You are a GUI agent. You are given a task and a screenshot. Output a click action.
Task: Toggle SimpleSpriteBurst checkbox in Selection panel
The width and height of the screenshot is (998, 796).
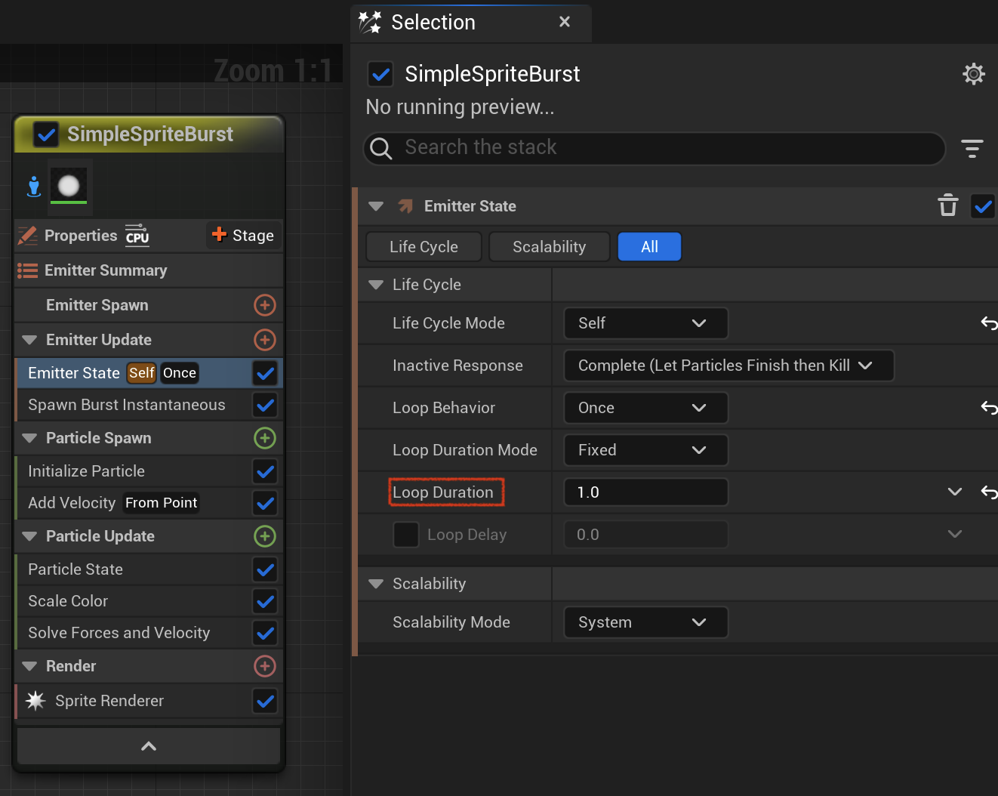click(x=380, y=74)
